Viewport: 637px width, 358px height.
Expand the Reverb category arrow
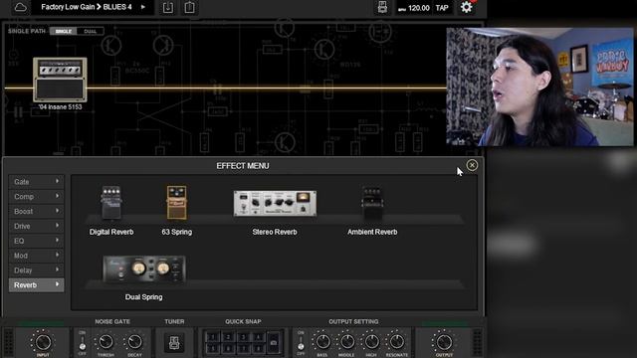(x=57, y=284)
